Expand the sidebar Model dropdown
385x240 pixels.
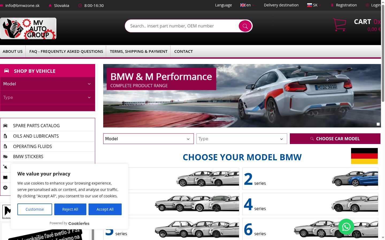[x=48, y=84]
